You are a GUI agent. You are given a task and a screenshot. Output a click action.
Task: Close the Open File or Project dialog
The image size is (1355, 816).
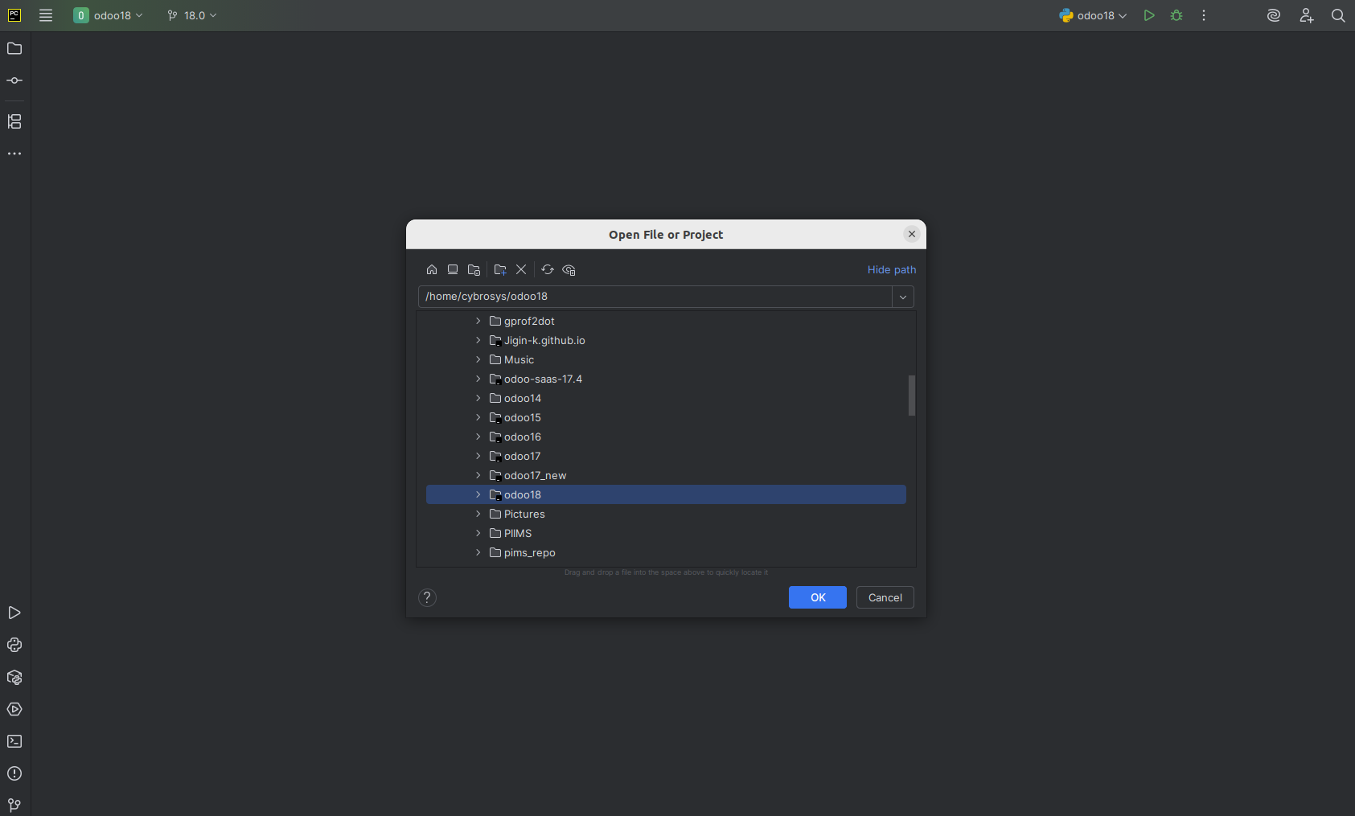click(x=911, y=234)
